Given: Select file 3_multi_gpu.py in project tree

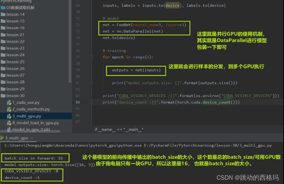Looking at the screenshot, I should click(x=27, y=116).
